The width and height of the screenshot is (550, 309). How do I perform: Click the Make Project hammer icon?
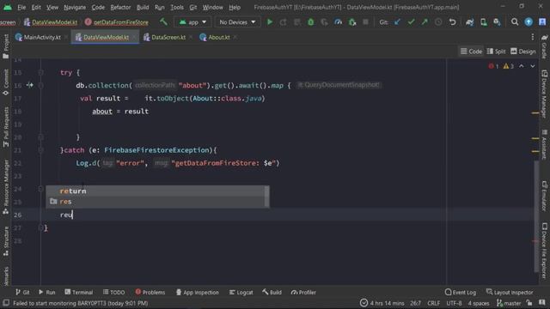pyautogui.click(x=163, y=22)
